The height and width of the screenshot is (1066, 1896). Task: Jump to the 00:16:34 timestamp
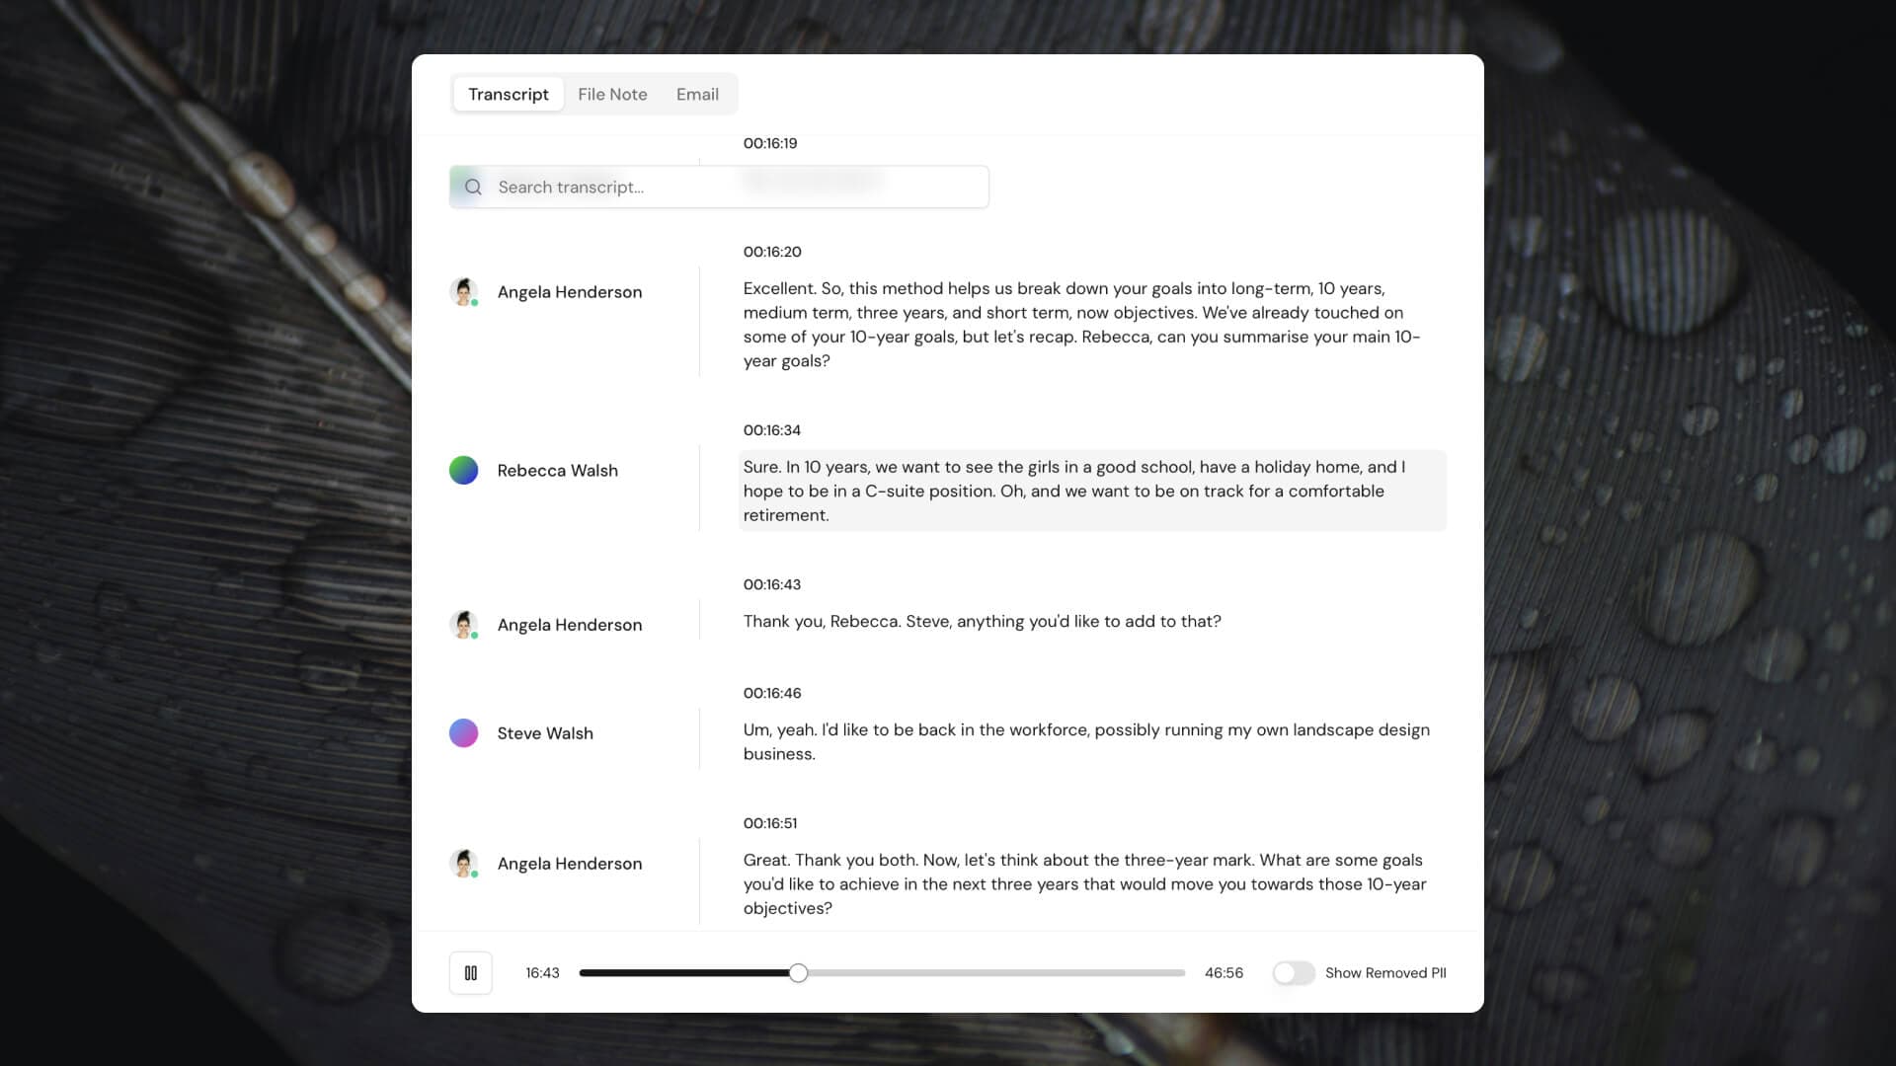click(771, 430)
